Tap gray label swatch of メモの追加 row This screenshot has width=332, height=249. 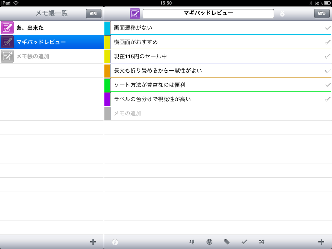pos(108,113)
